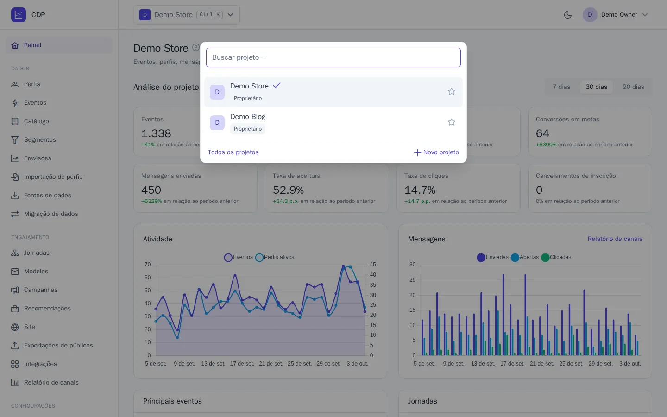667x417 pixels.
Task: Click the Previsões chart icon
Action: click(15, 158)
